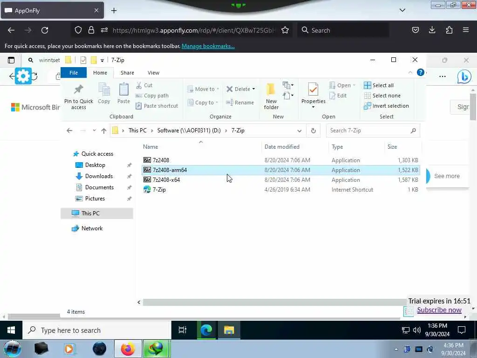Image resolution: width=477 pixels, height=358 pixels.
Task: Click the Paste clipboard icon
Action: (123, 89)
